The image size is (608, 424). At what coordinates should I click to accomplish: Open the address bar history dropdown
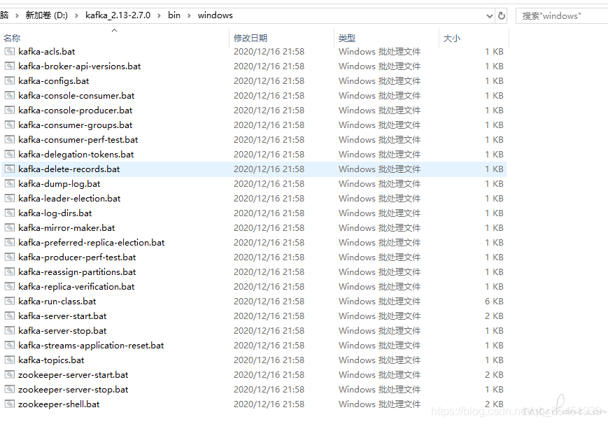[489, 16]
